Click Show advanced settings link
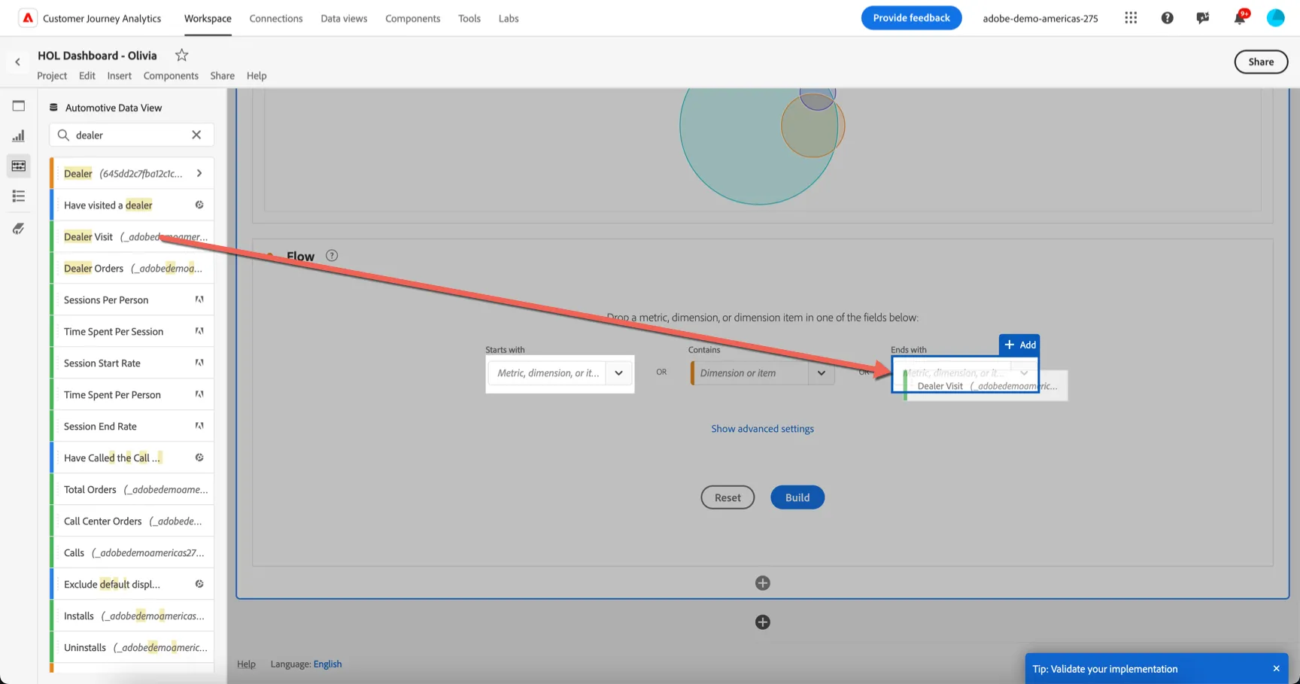Viewport: 1300px width, 684px height. 762,428
